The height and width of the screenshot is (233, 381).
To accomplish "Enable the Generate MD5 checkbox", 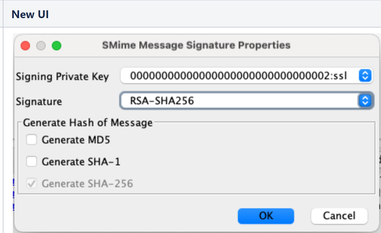I will 32,140.
